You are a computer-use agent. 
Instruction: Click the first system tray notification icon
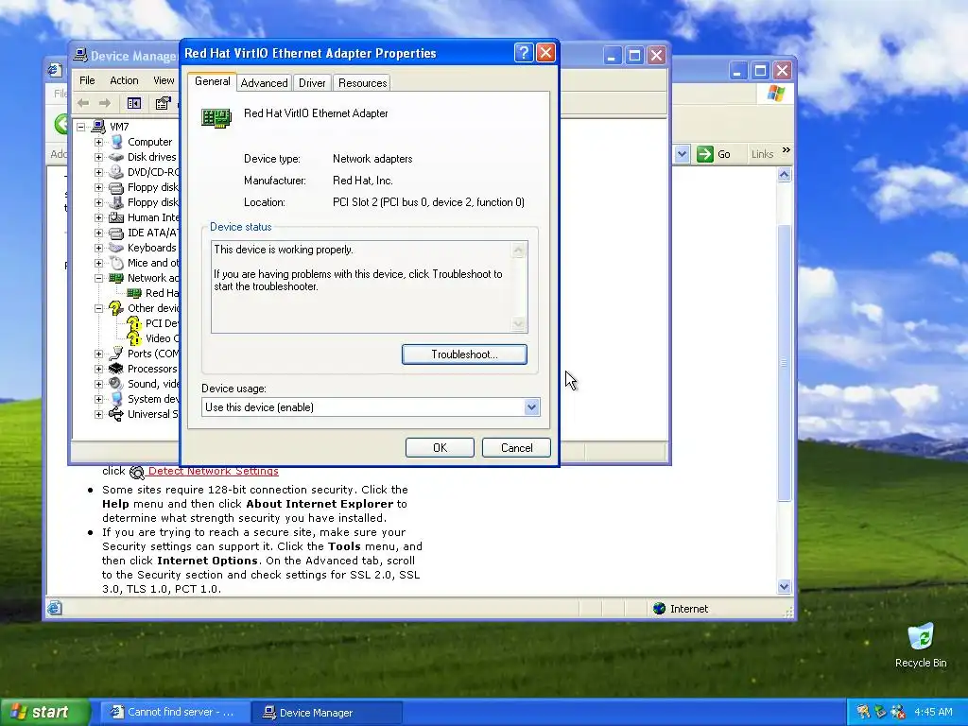(x=863, y=712)
